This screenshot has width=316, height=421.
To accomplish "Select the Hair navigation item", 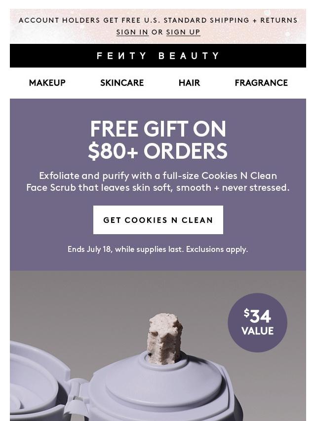I will (x=189, y=83).
